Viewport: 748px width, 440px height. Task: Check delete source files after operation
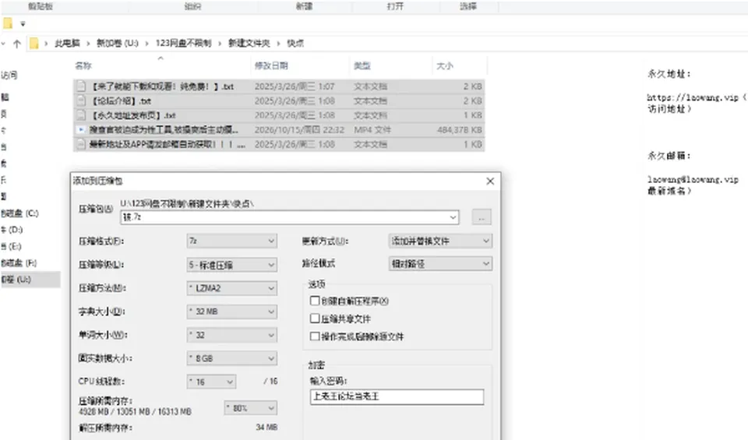pos(314,336)
